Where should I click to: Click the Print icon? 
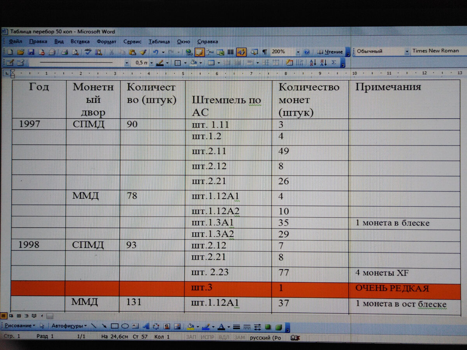click(x=65, y=52)
